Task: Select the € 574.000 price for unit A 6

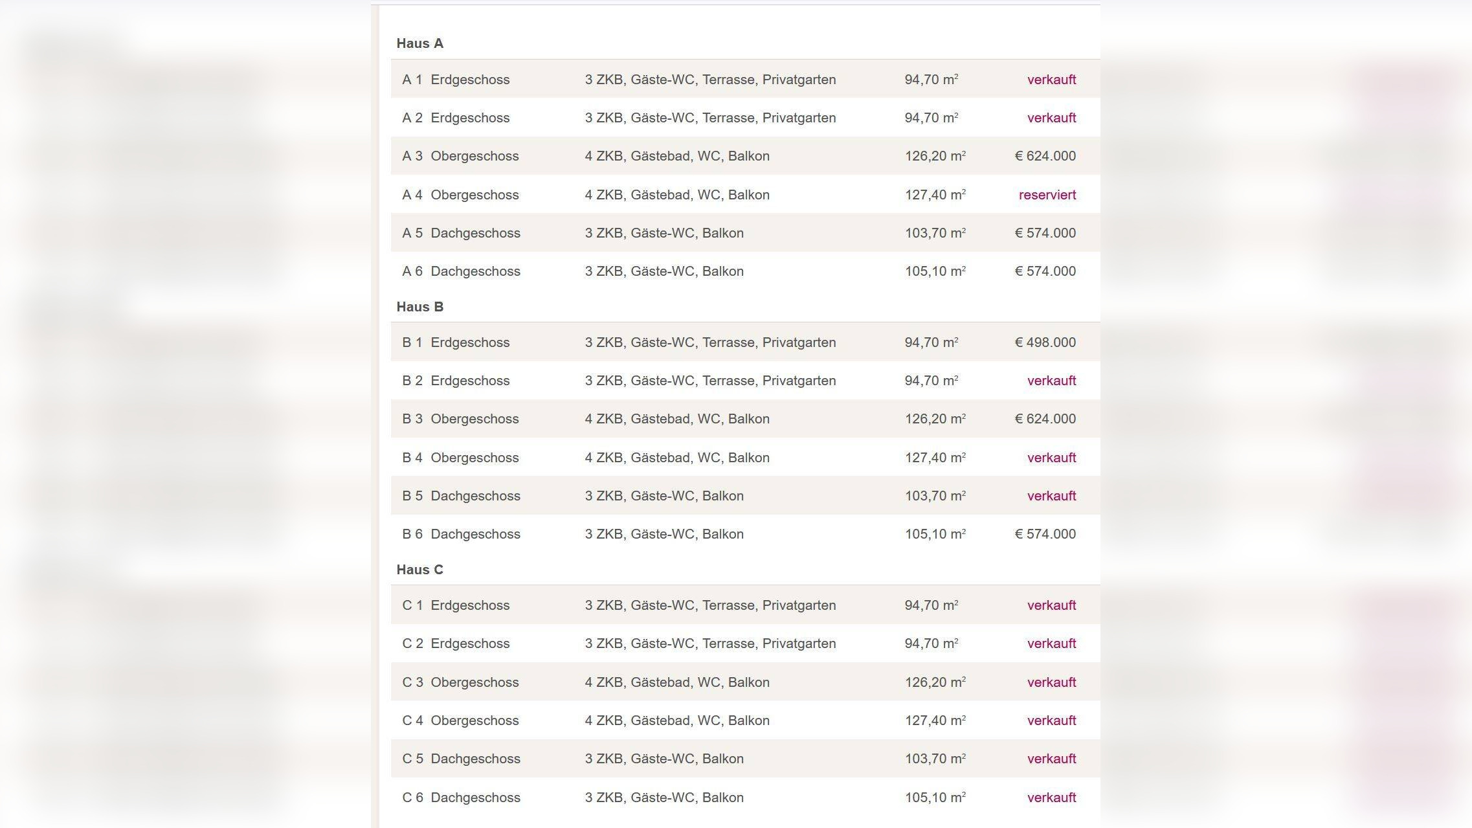Action: 1045,271
